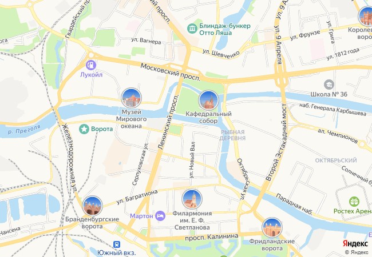
Task: Select the Мартон hotel bed icon
Action: pyautogui.click(x=160, y=216)
